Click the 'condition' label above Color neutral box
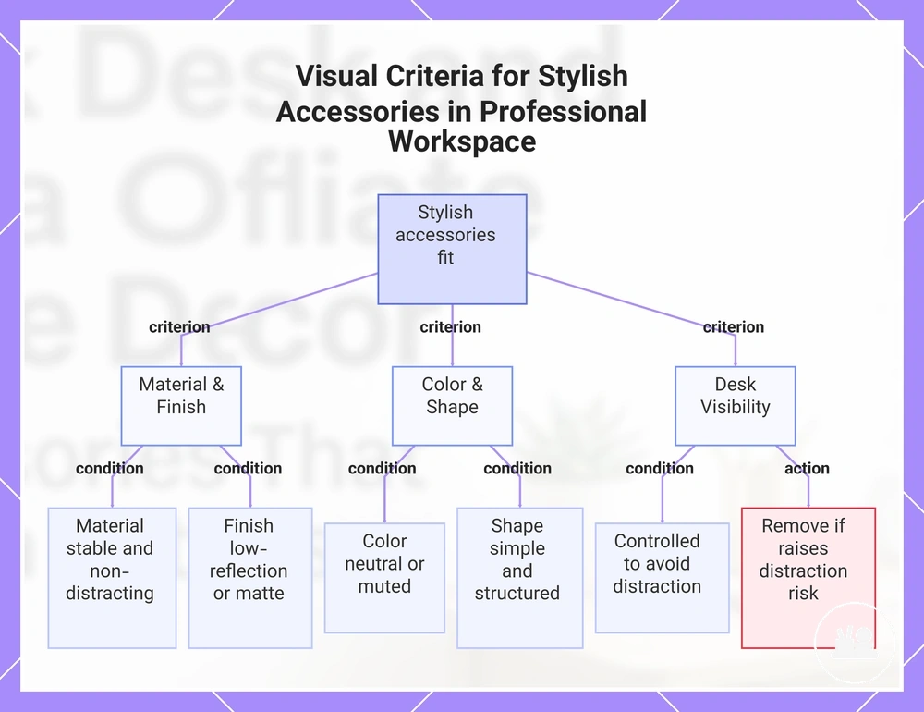The width and height of the screenshot is (924, 712). [x=382, y=469]
